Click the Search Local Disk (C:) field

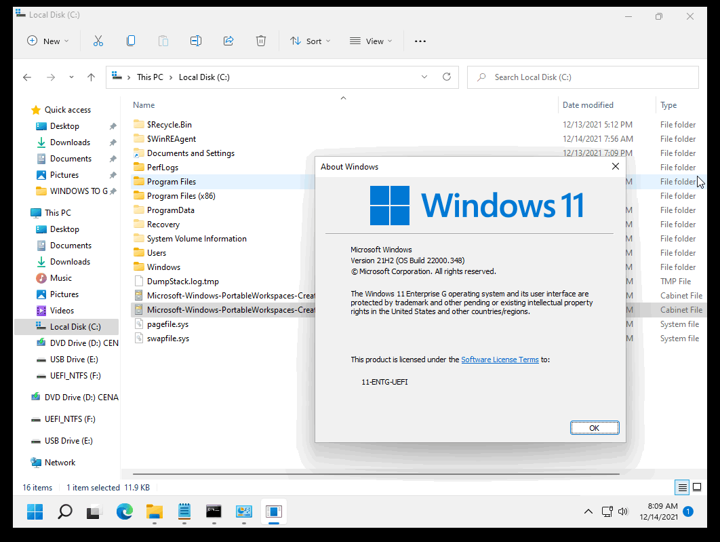pyautogui.click(x=583, y=77)
